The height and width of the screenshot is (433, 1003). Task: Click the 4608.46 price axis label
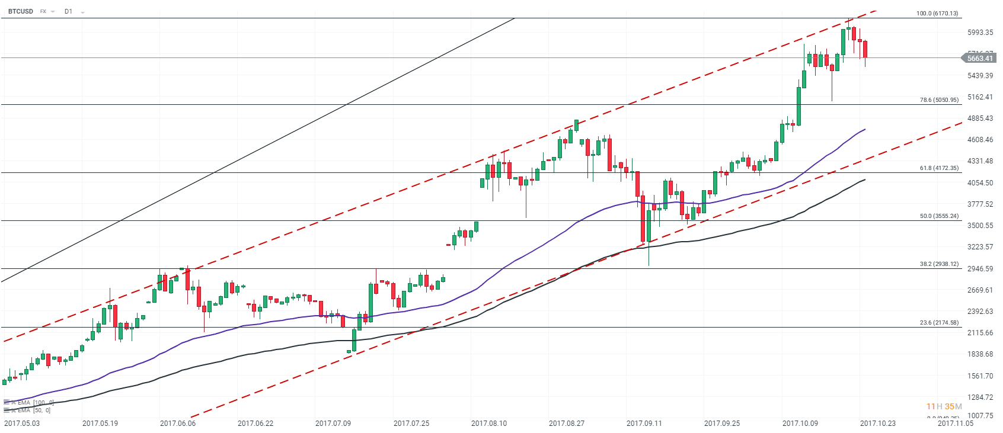pos(980,140)
